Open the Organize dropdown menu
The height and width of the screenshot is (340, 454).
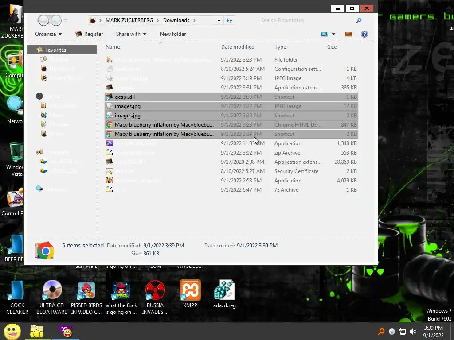tap(48, 34)
